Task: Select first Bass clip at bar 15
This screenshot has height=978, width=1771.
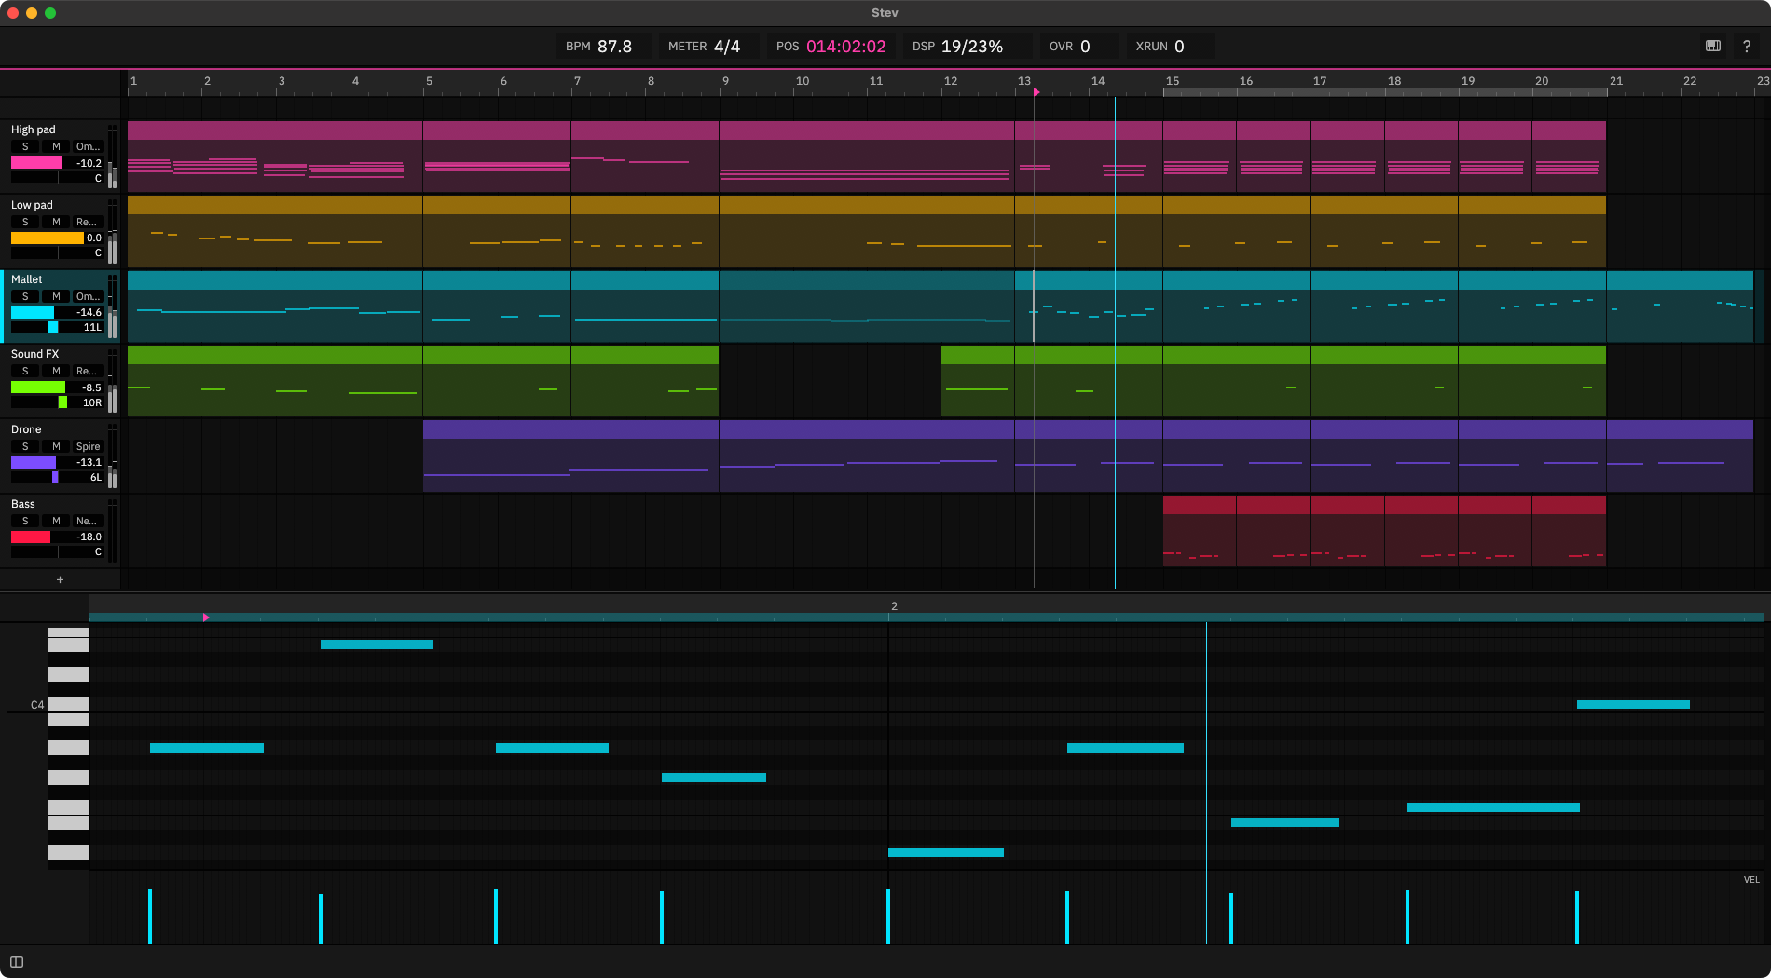Action: point(1200,531)
